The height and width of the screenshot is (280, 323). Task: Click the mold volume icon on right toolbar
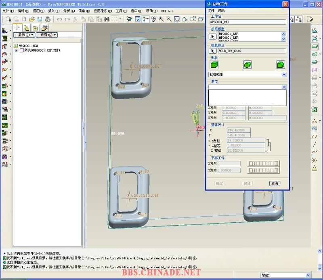315,54
